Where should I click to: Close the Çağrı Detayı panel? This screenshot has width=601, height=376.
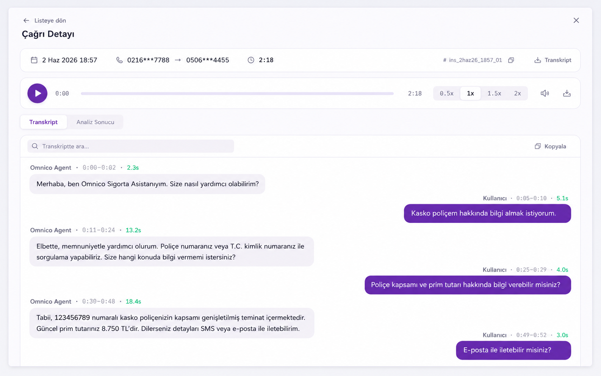[x=576, y=20]
